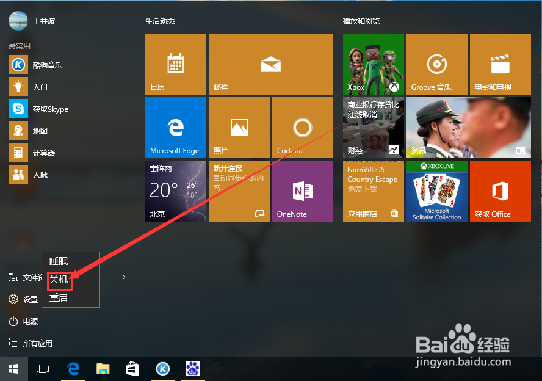
Task: Open the Xbox tile
Action: coord(374,64)
